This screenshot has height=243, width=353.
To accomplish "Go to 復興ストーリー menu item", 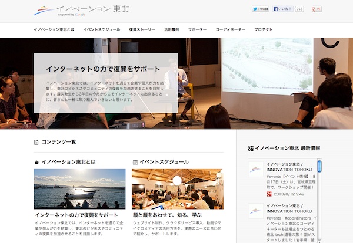I will 142,29.
